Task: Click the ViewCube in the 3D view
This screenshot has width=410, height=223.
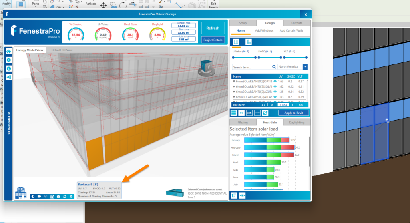Action: tap(207, 68)
